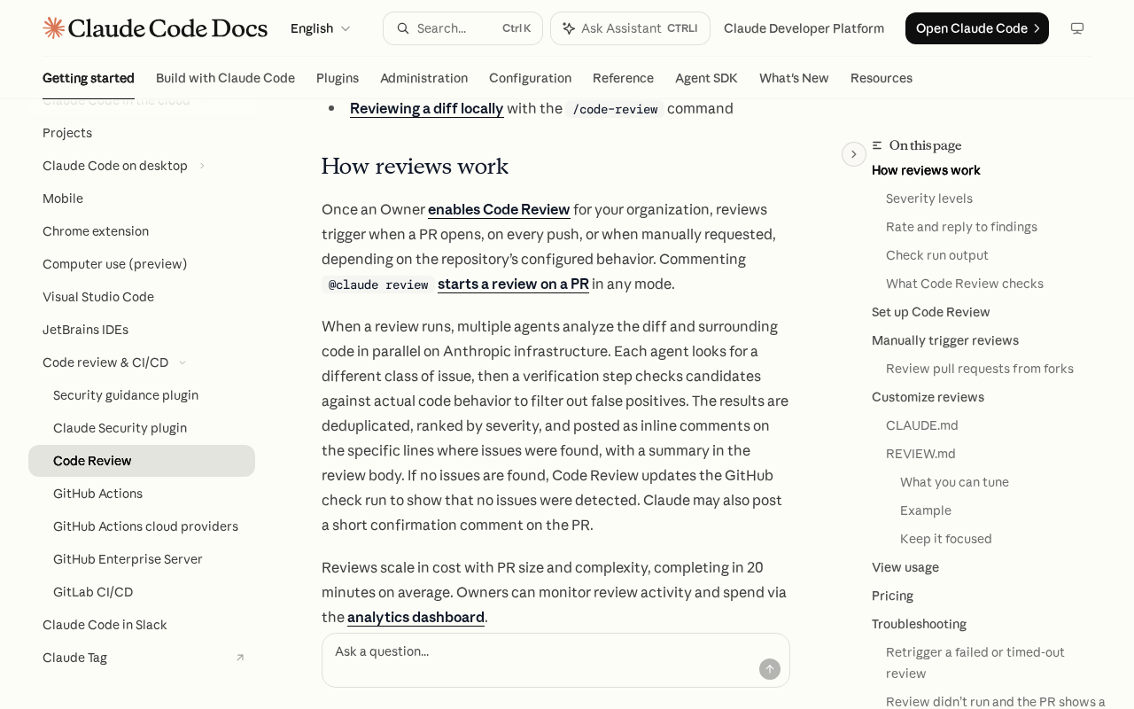The width and height of the screenshot is (1134, 709).
Task: Open the Agent SDK tab
Action: tap(706, 78)
